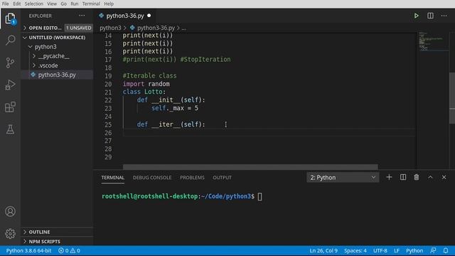Click the feedback icon in status bar
455x256 pixels.
[433, 250]
